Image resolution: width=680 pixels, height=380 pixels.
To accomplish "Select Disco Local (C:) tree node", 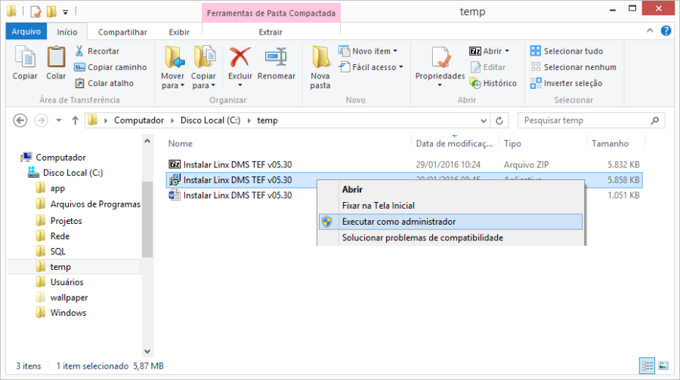I will coord(65,173).
